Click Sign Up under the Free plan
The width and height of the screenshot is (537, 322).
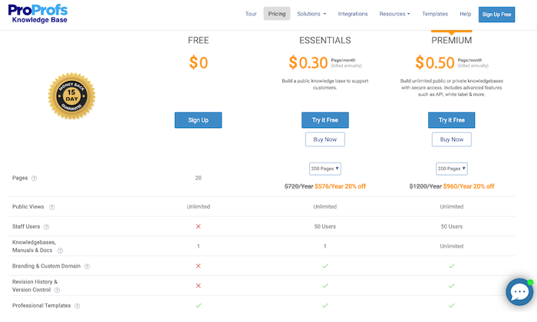(x=198, y=120)
